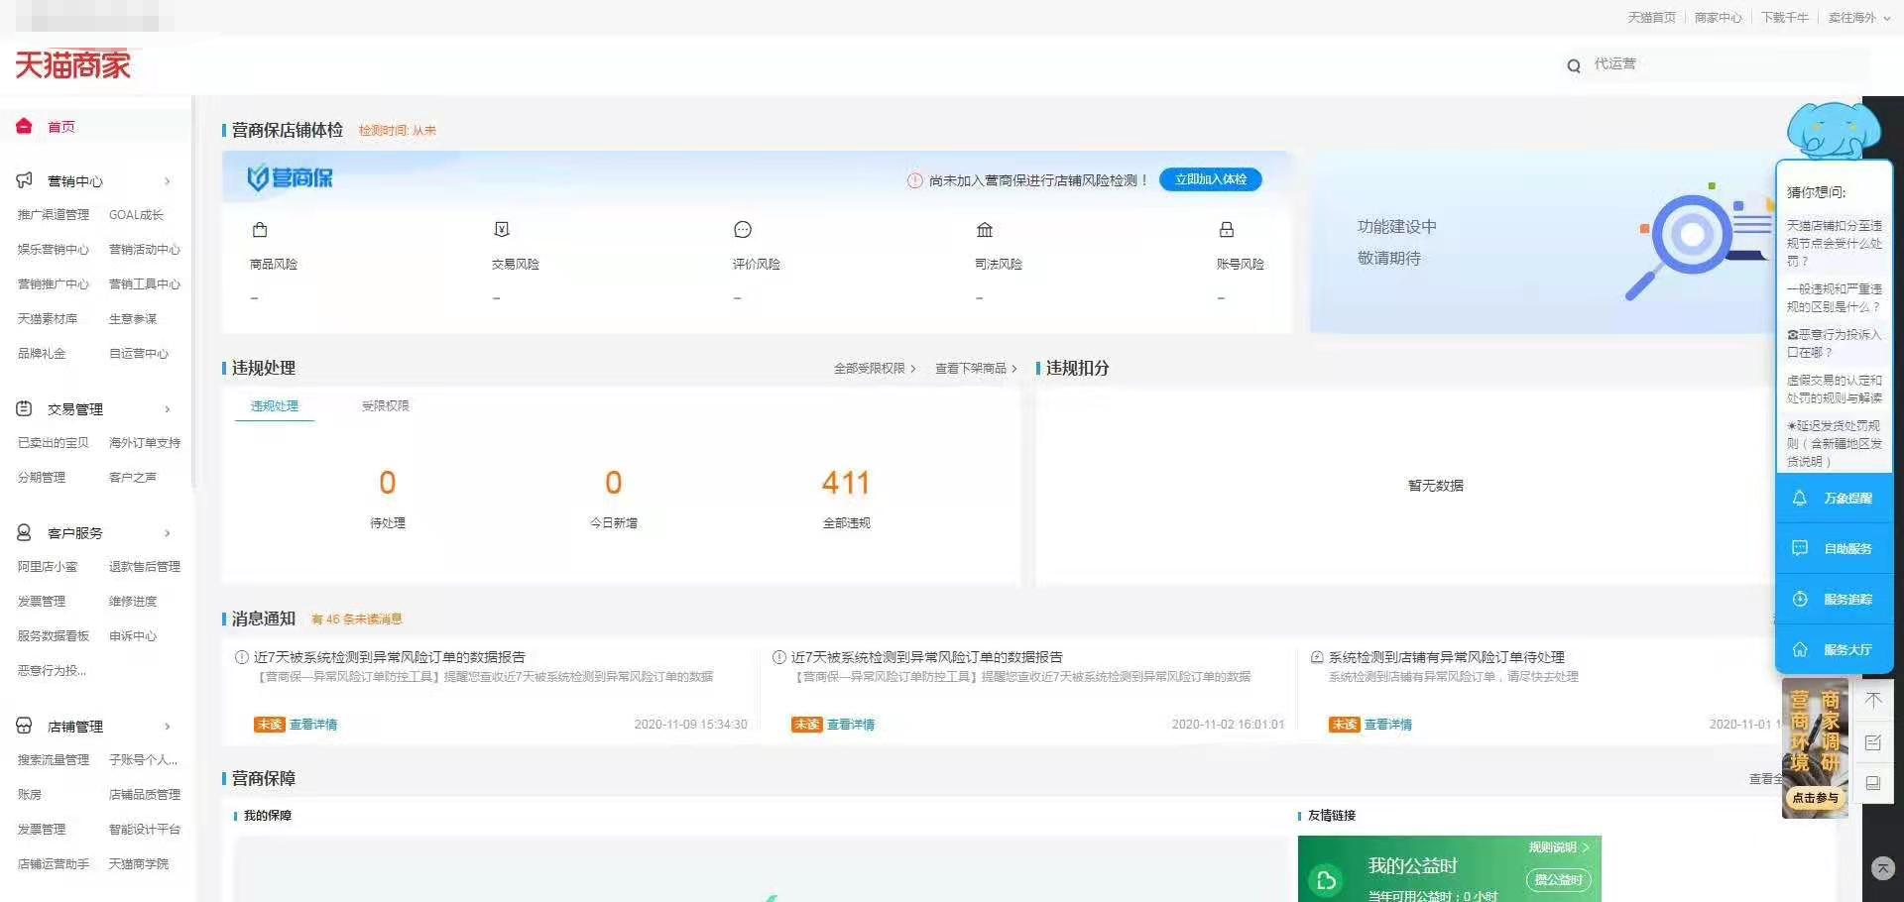Click the 待处理 count of 0
This screenshot has height=902, width=1904.
[388, 483]
